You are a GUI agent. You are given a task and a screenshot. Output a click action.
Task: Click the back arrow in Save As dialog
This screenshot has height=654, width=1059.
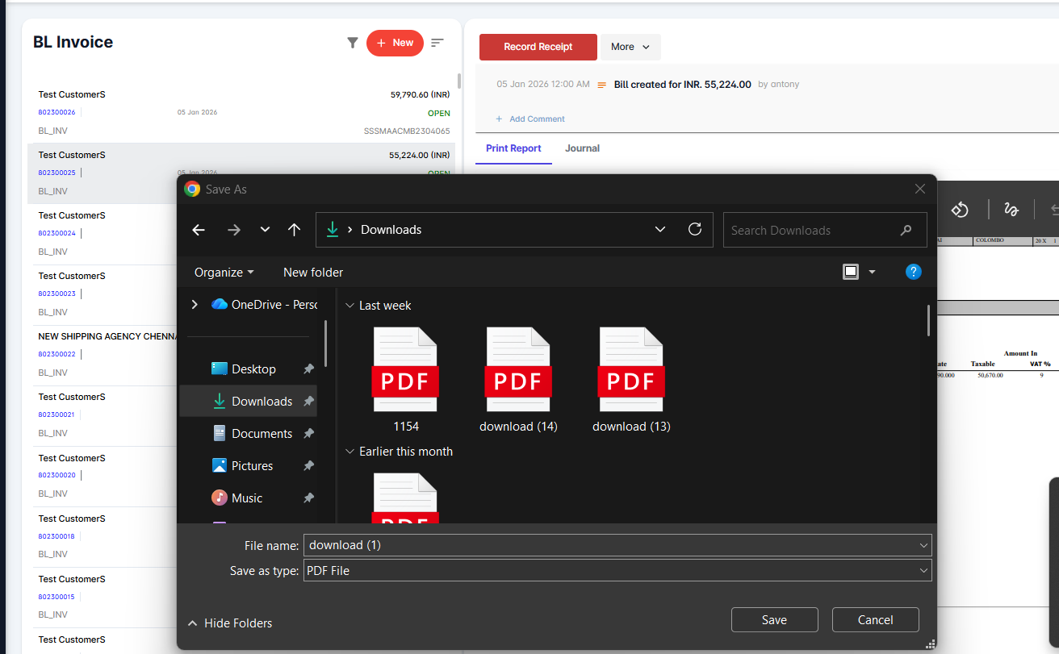(199, 230)
